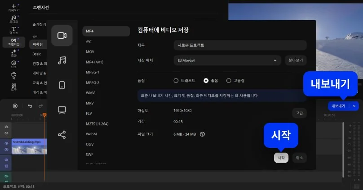Toggle eye visibility on Snowboarding.mp4 track
Viewport: 363px width, 190px height.
click(x=6, y=143)
